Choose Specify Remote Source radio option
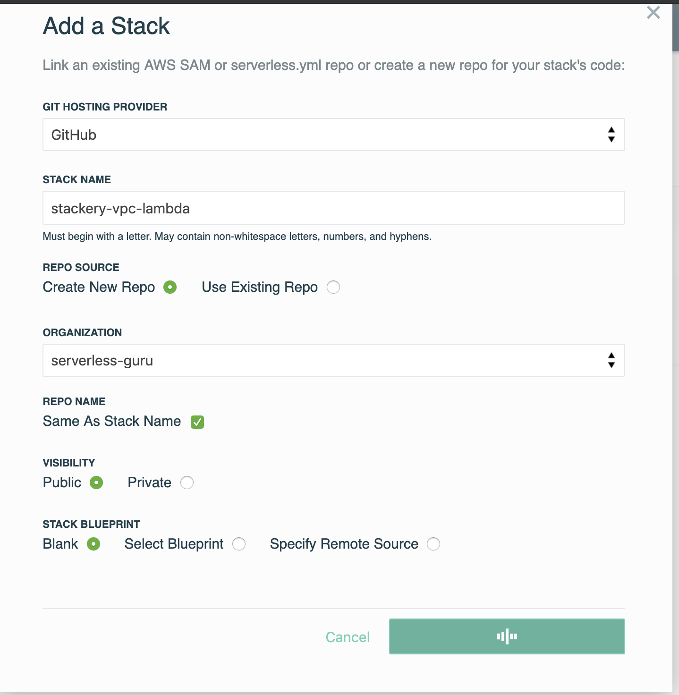The image size is (679, 695). coord(433,544)
